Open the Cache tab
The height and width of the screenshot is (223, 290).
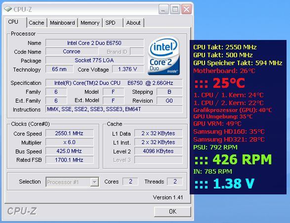[37, 23]
